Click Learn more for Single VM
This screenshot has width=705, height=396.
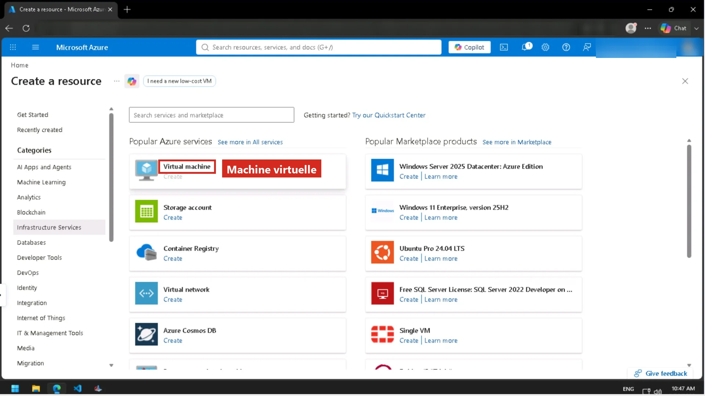coord(441,341)
